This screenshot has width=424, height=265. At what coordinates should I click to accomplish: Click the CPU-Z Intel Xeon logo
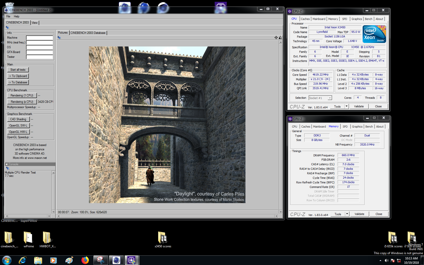tap(374, 34)
